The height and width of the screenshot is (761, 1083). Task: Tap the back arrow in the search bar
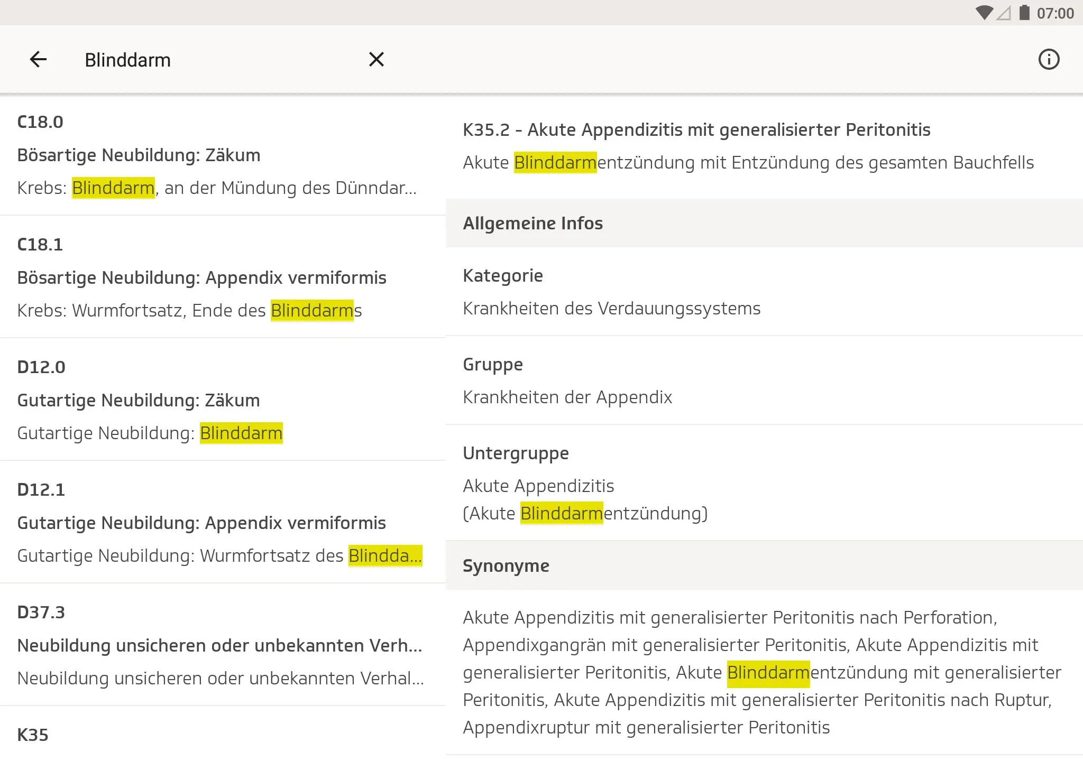pyautogui.click(x=38, y=59)
